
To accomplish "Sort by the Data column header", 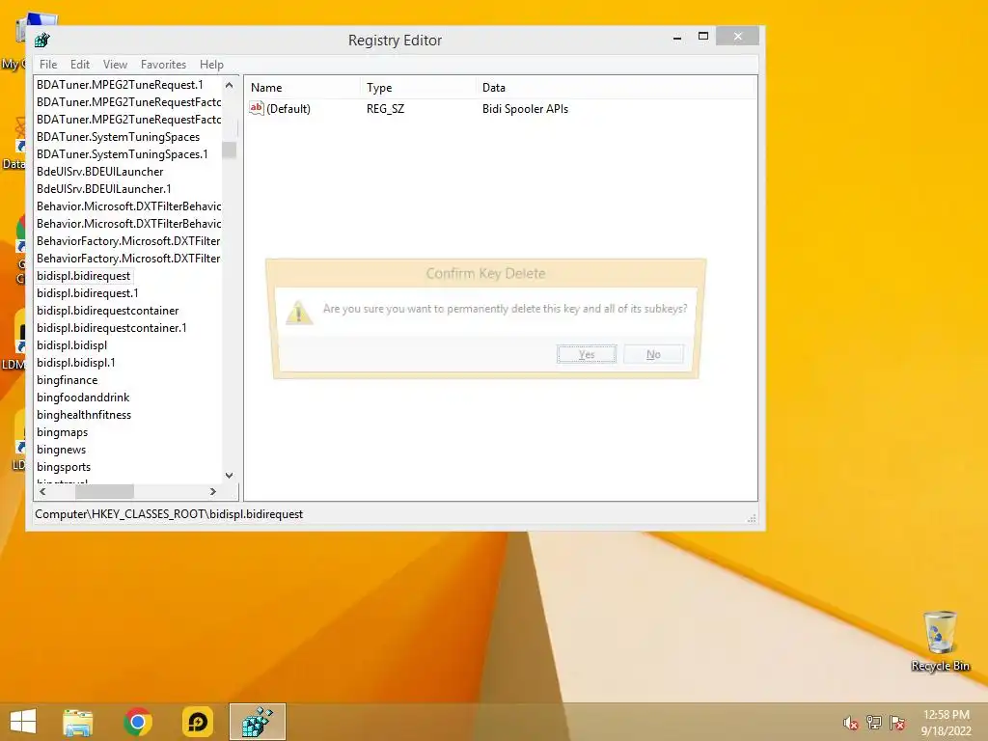I will [615, 88].
